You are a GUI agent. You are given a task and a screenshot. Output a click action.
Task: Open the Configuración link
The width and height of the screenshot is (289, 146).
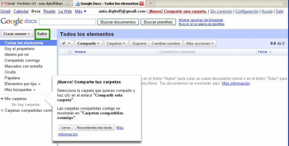pyautogui.click(x=247, y=11)
